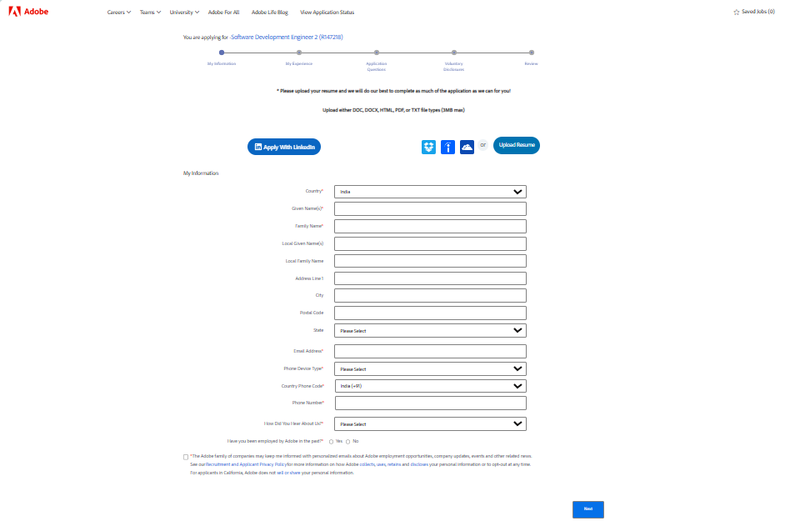Click the Voluntary Disclosures step circle
785x521 pixels.
tap(454, 53)
